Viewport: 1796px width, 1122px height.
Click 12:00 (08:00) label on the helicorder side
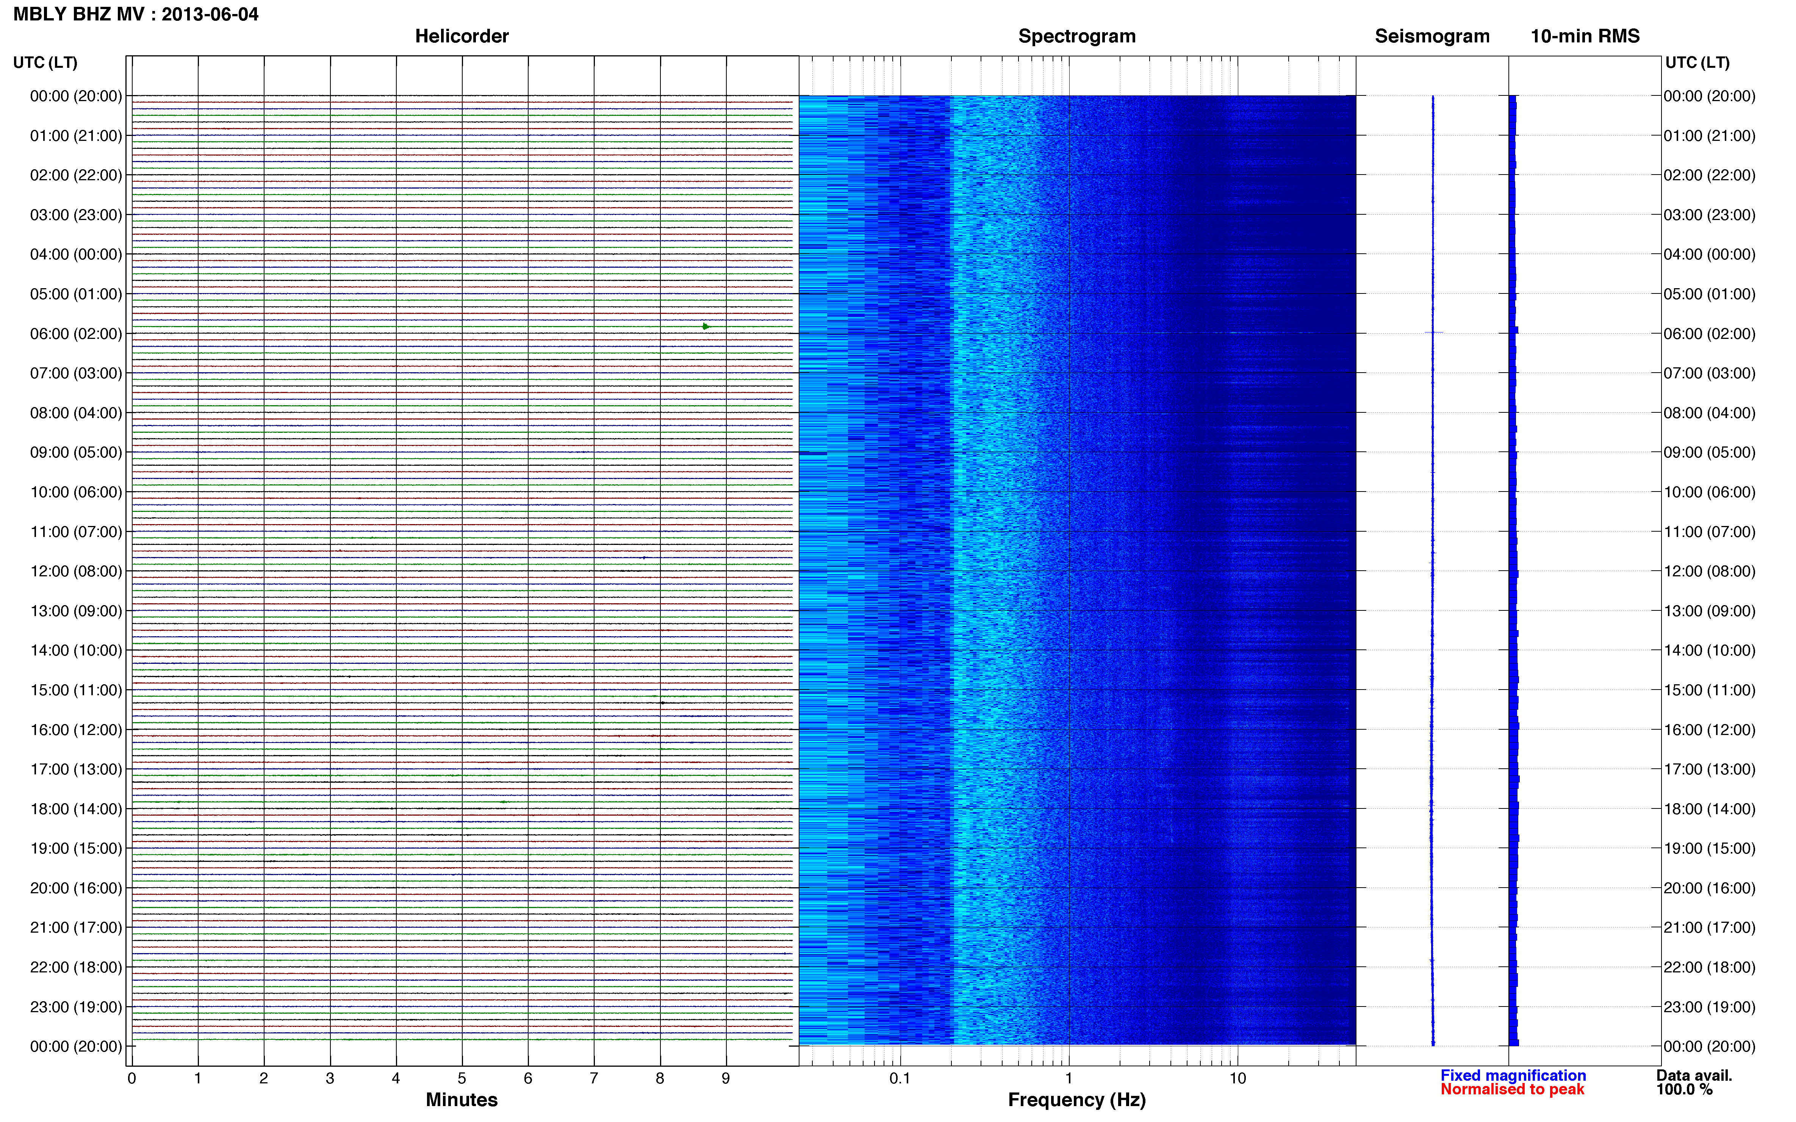(x=76, y=571)
